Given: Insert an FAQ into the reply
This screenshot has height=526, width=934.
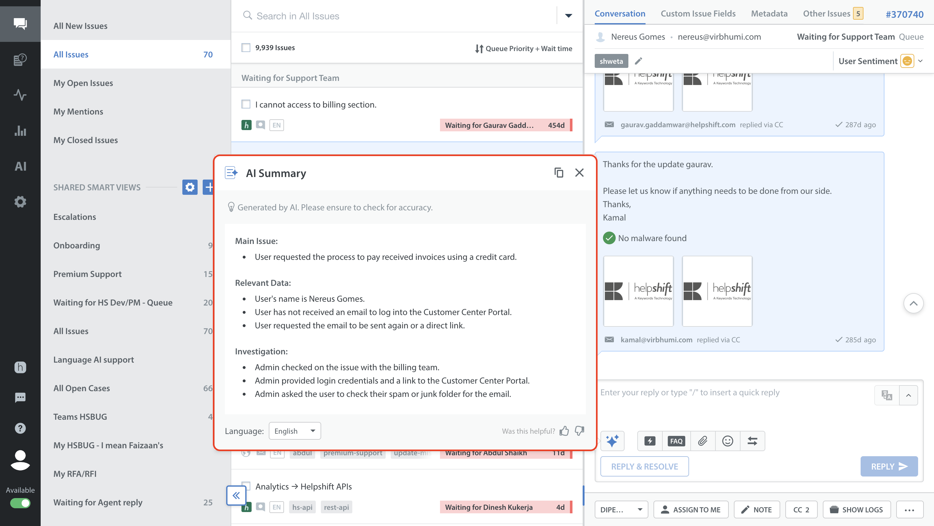Looking at the screenshot, I should 676,441.
